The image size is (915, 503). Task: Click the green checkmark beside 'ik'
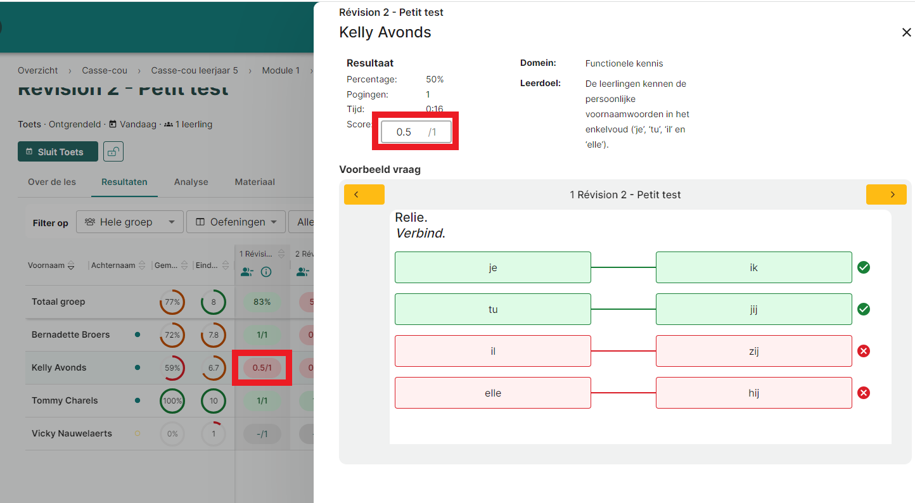pos(863,267)
